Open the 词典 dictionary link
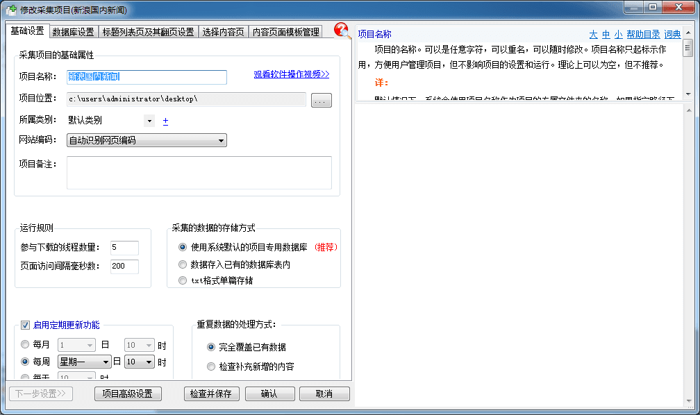This screenshot has height=415, width=700. pyautogui.click(x=672, y=34)
